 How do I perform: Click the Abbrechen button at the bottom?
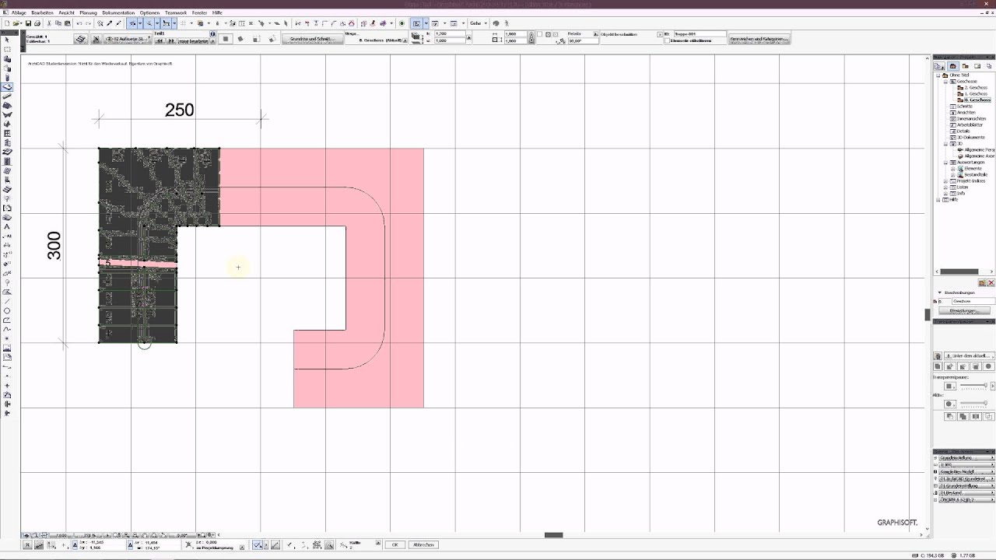click(423, 544)
